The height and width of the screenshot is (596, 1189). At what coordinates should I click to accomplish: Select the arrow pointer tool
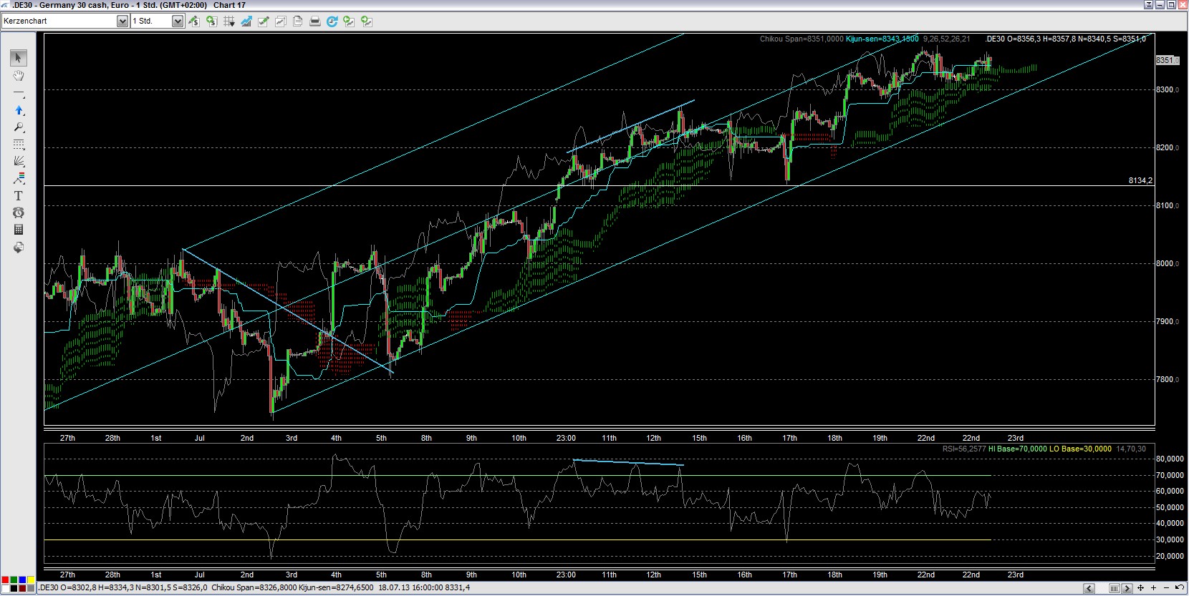coord(19,58)
